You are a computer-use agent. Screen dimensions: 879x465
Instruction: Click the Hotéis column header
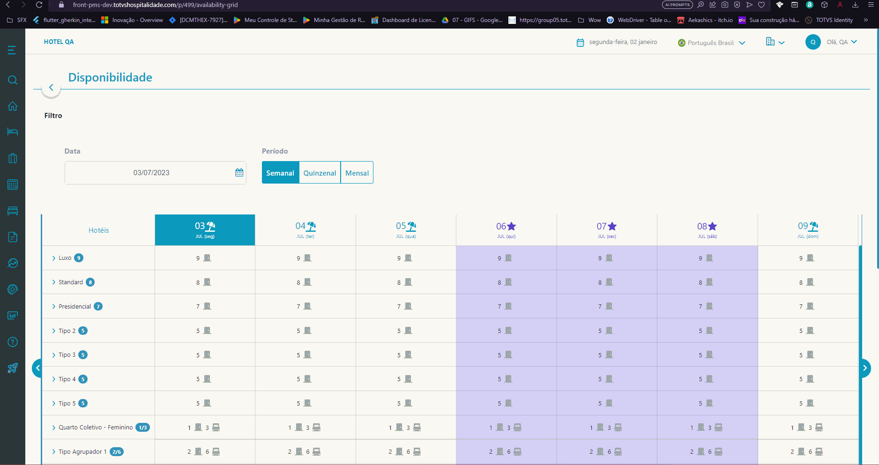98,230
